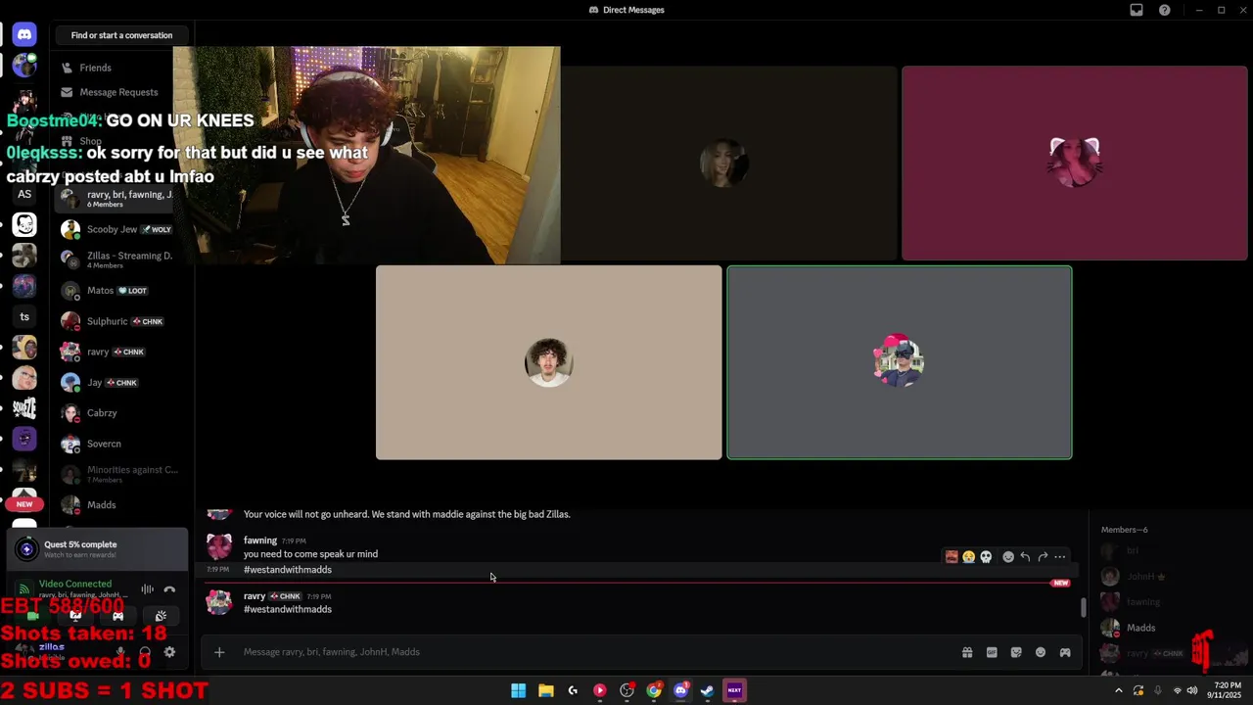Click Find or start a conversation search box
This screenshot has width=1253, height=705.
(121, 35)
